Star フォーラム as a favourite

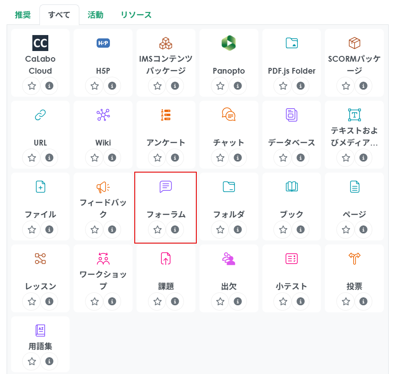(x=157, y=229)
